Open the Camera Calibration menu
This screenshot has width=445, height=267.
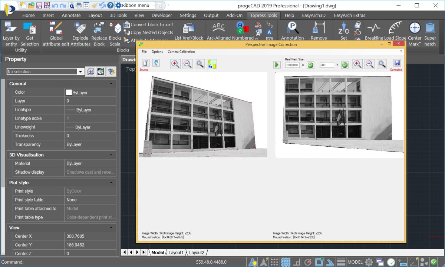tap(181, 52)
